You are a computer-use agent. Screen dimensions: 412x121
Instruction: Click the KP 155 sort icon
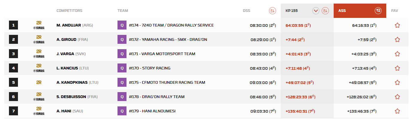click(x=325, y=11)
